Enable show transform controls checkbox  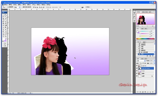[22, 7]
